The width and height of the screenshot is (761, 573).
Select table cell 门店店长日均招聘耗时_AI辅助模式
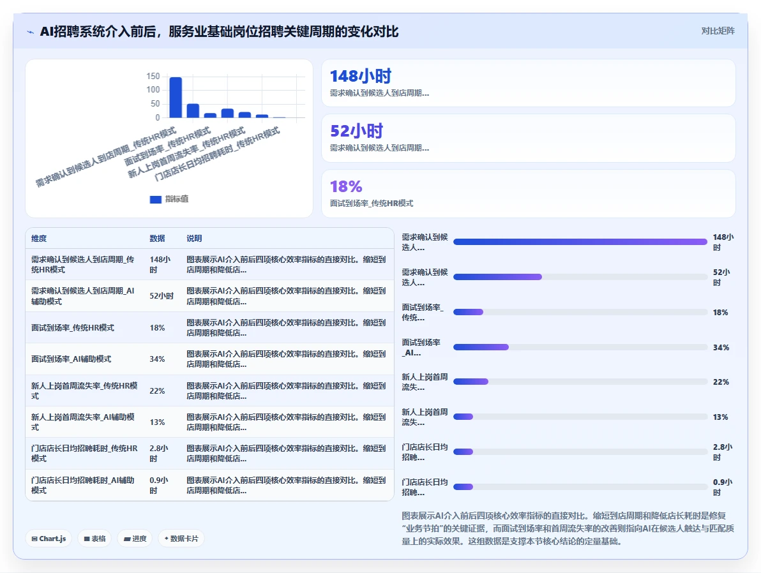tap(83, 485)
